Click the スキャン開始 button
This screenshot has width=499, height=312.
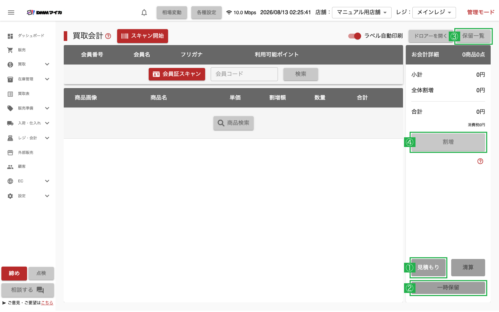(x=142, y=36)
